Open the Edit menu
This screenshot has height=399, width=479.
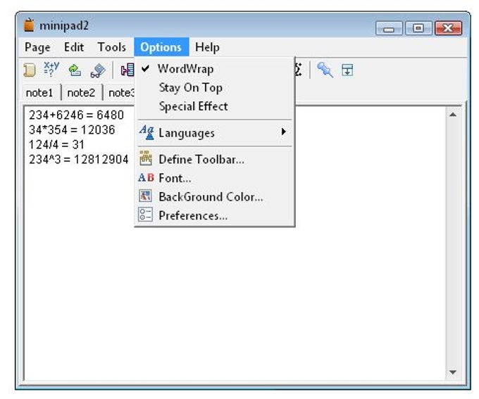(x=74, y=47)
